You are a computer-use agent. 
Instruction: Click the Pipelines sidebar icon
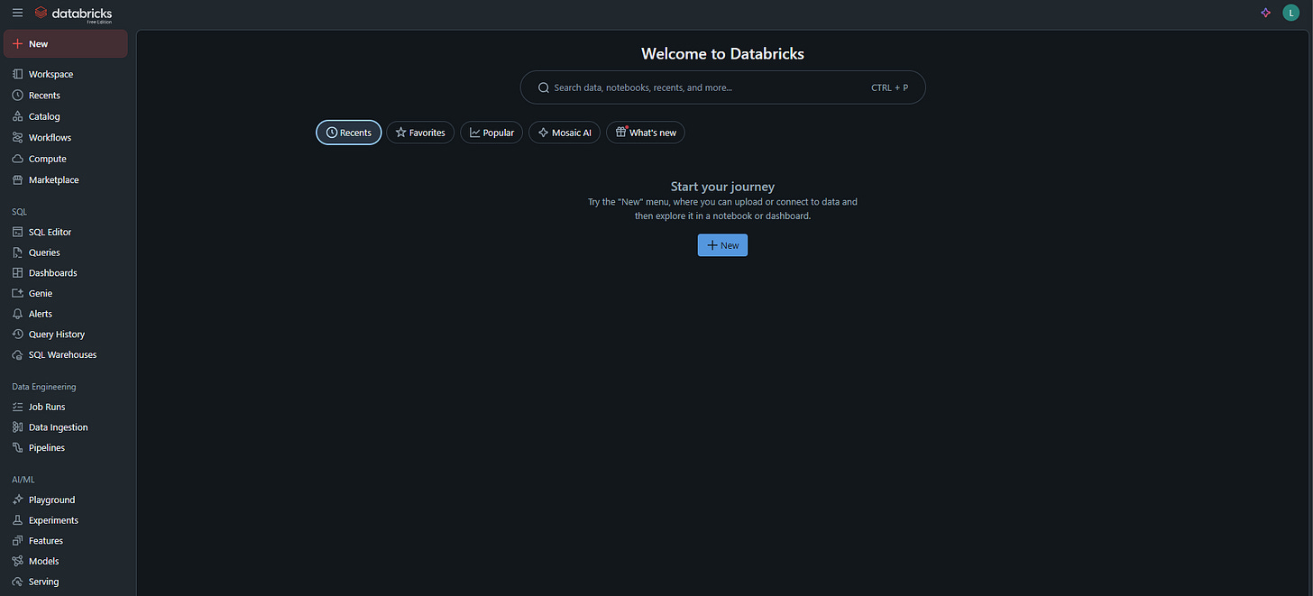[x=18, y=447]
